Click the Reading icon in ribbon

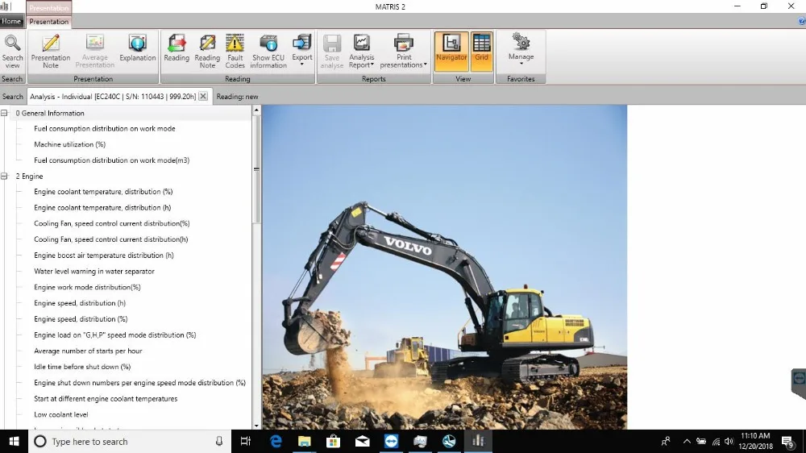tap(177, 50)
